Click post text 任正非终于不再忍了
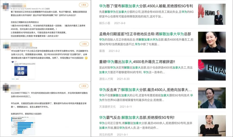This screenshot has height=137, width=233. tap(49, 95)
